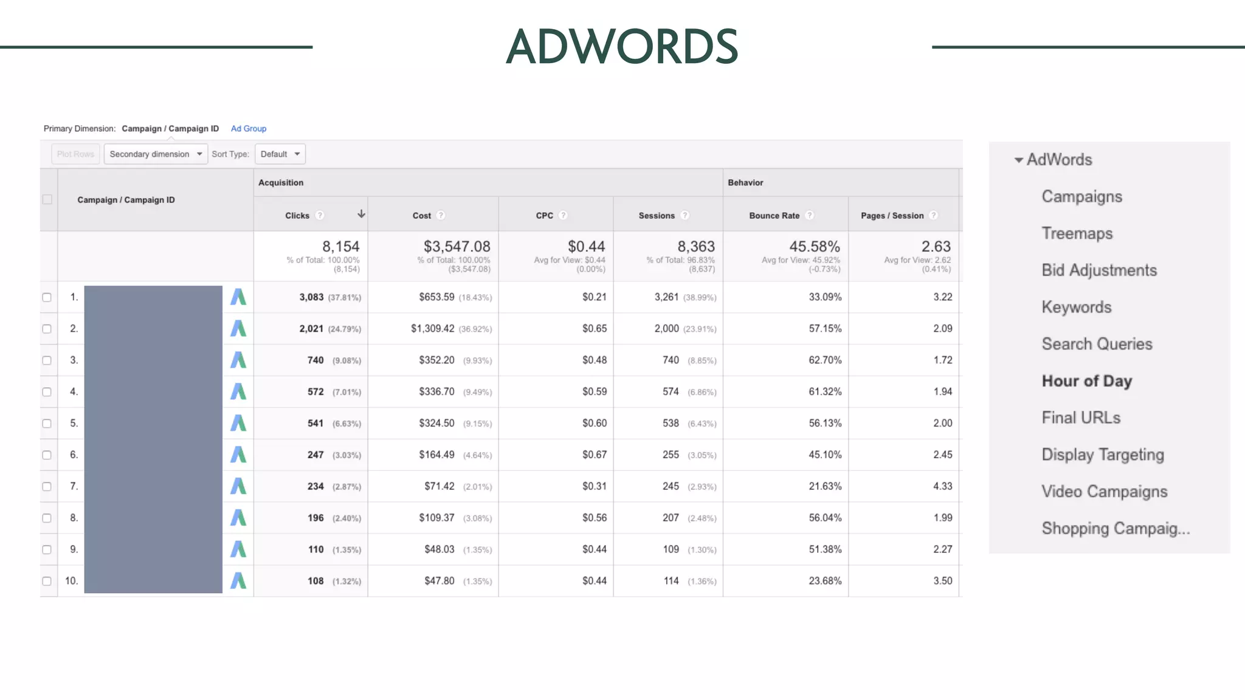Click the Plot Rows button
Image resolution: width=1245 pixels, height=700 pixels.
(75, 154)
